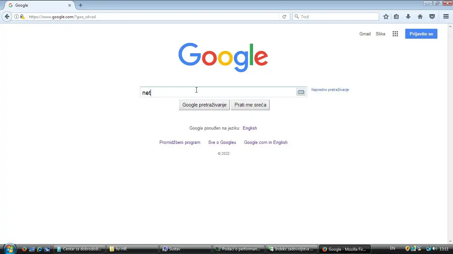The width and height of the screenshot is (453, 254).
Task: Click the security shield tray icon
Action: click(408, 249)
